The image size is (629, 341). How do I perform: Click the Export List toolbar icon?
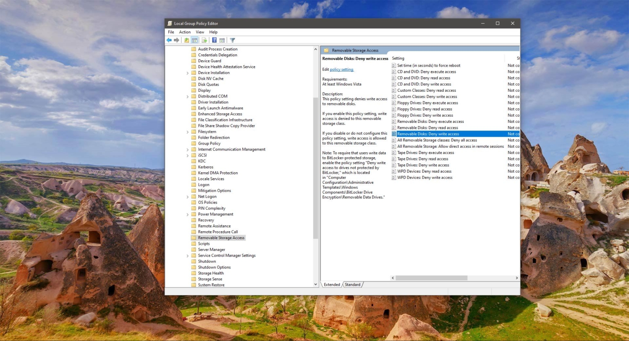click(204, 40)
